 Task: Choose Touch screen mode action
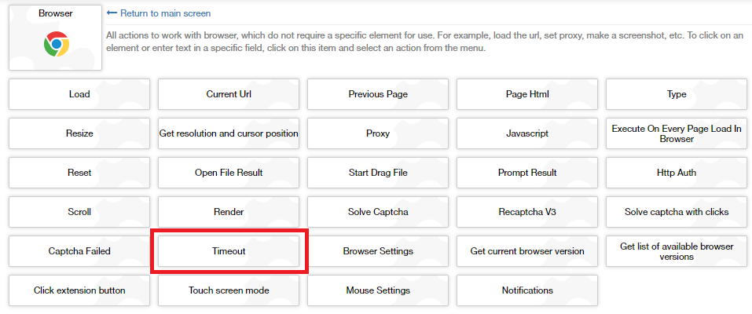pos(229,290)
